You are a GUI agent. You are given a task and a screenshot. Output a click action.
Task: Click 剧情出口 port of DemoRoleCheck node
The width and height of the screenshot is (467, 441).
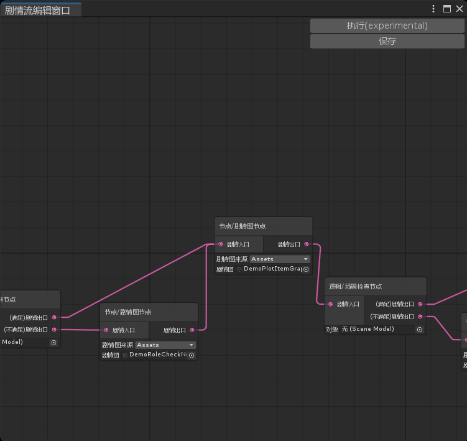(192, 330)
